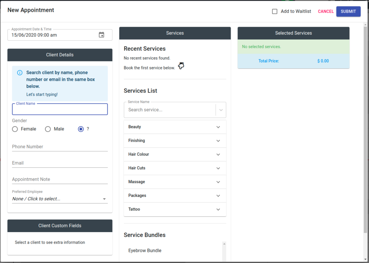369x263 pixels.
Task: Open the calendar icon on Appointment Date field
Action: coord(102,35)
